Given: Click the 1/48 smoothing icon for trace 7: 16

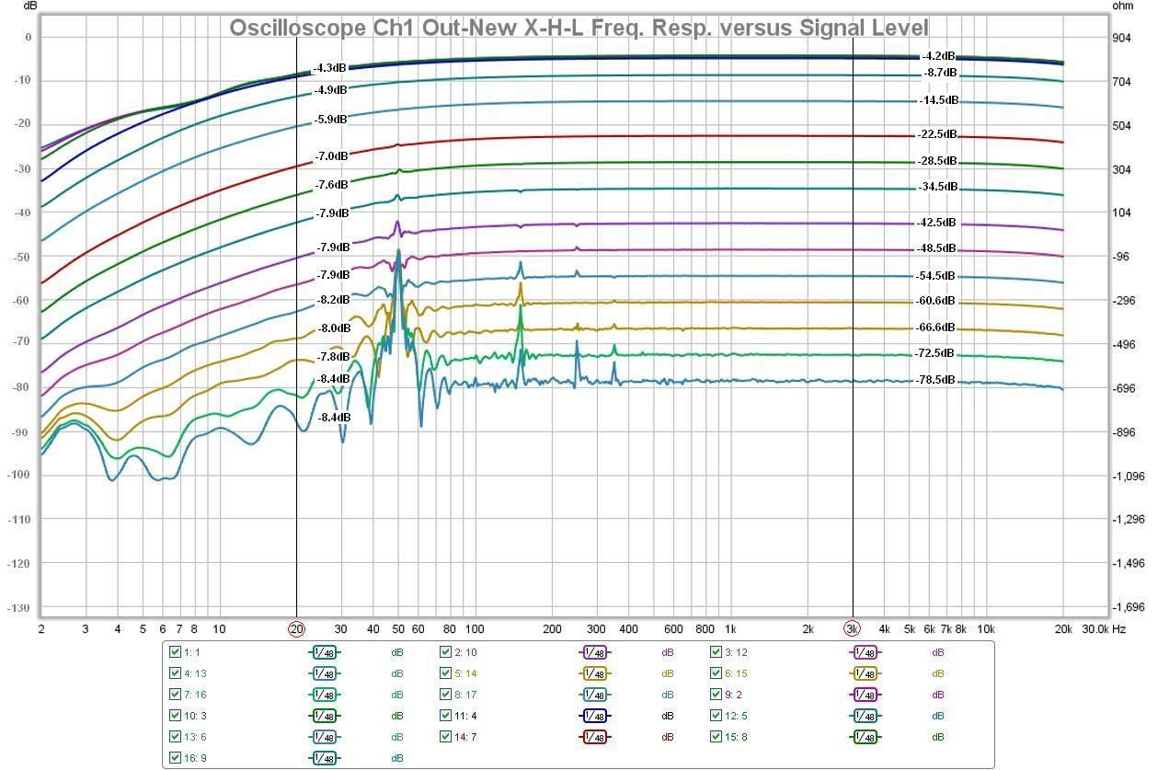Looking at the screenshot, I should pos(324,695).
